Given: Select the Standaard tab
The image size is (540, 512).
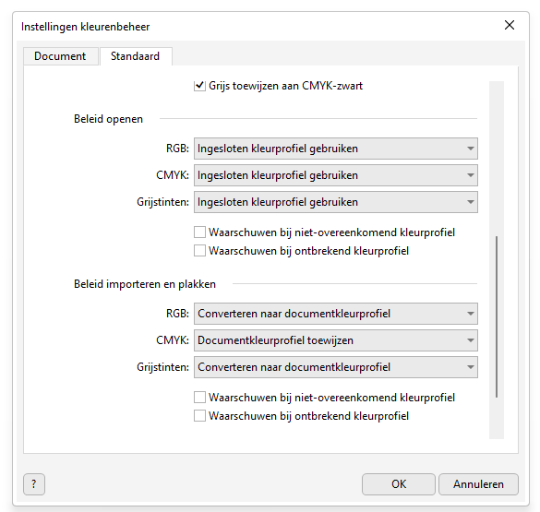Looking at the screenshot, I should (136, 56).
